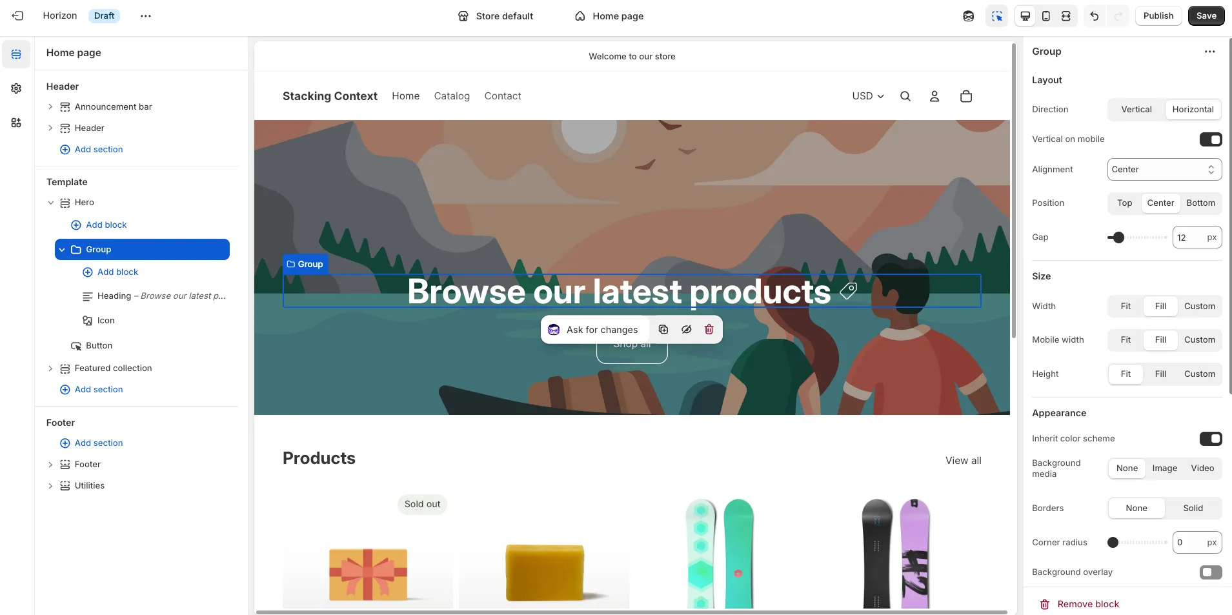Switch to mobile preview icon
This screenshot has width=1232, height=615.
pos(1045,16)
